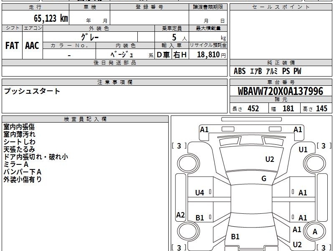The height and width of the screenshot is (251, 334).
Task: Click the length value "452"
Action: 253,109
